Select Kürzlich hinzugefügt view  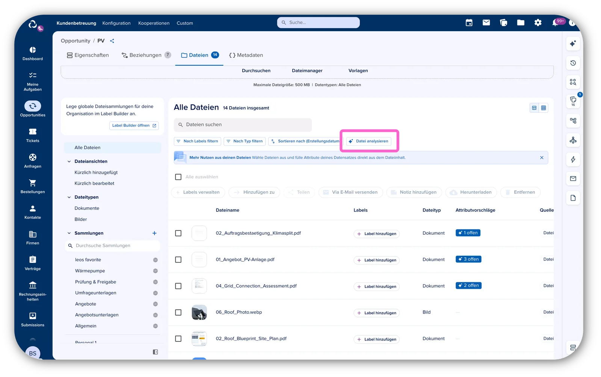[96, 172]
